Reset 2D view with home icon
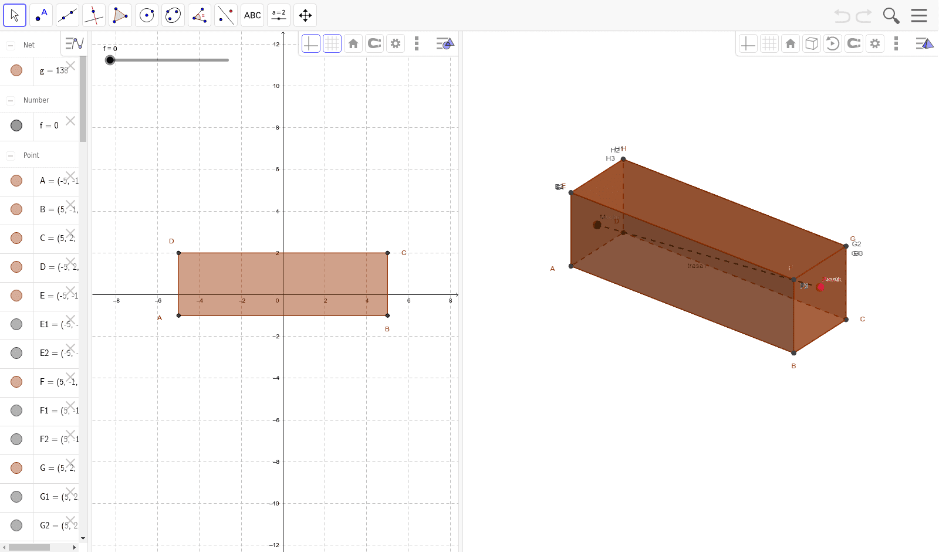This screenshot has width=939, height=553. click(x=353, y=43)
